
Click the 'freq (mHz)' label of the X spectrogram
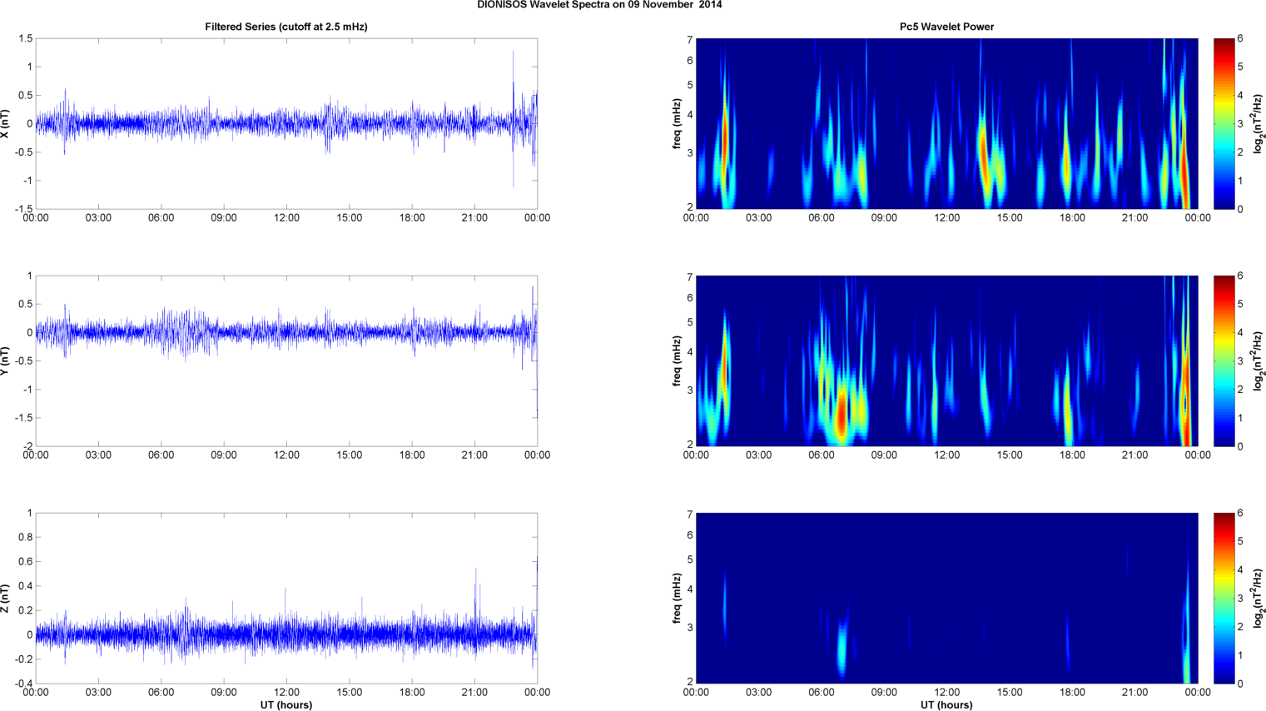point(678,123)
